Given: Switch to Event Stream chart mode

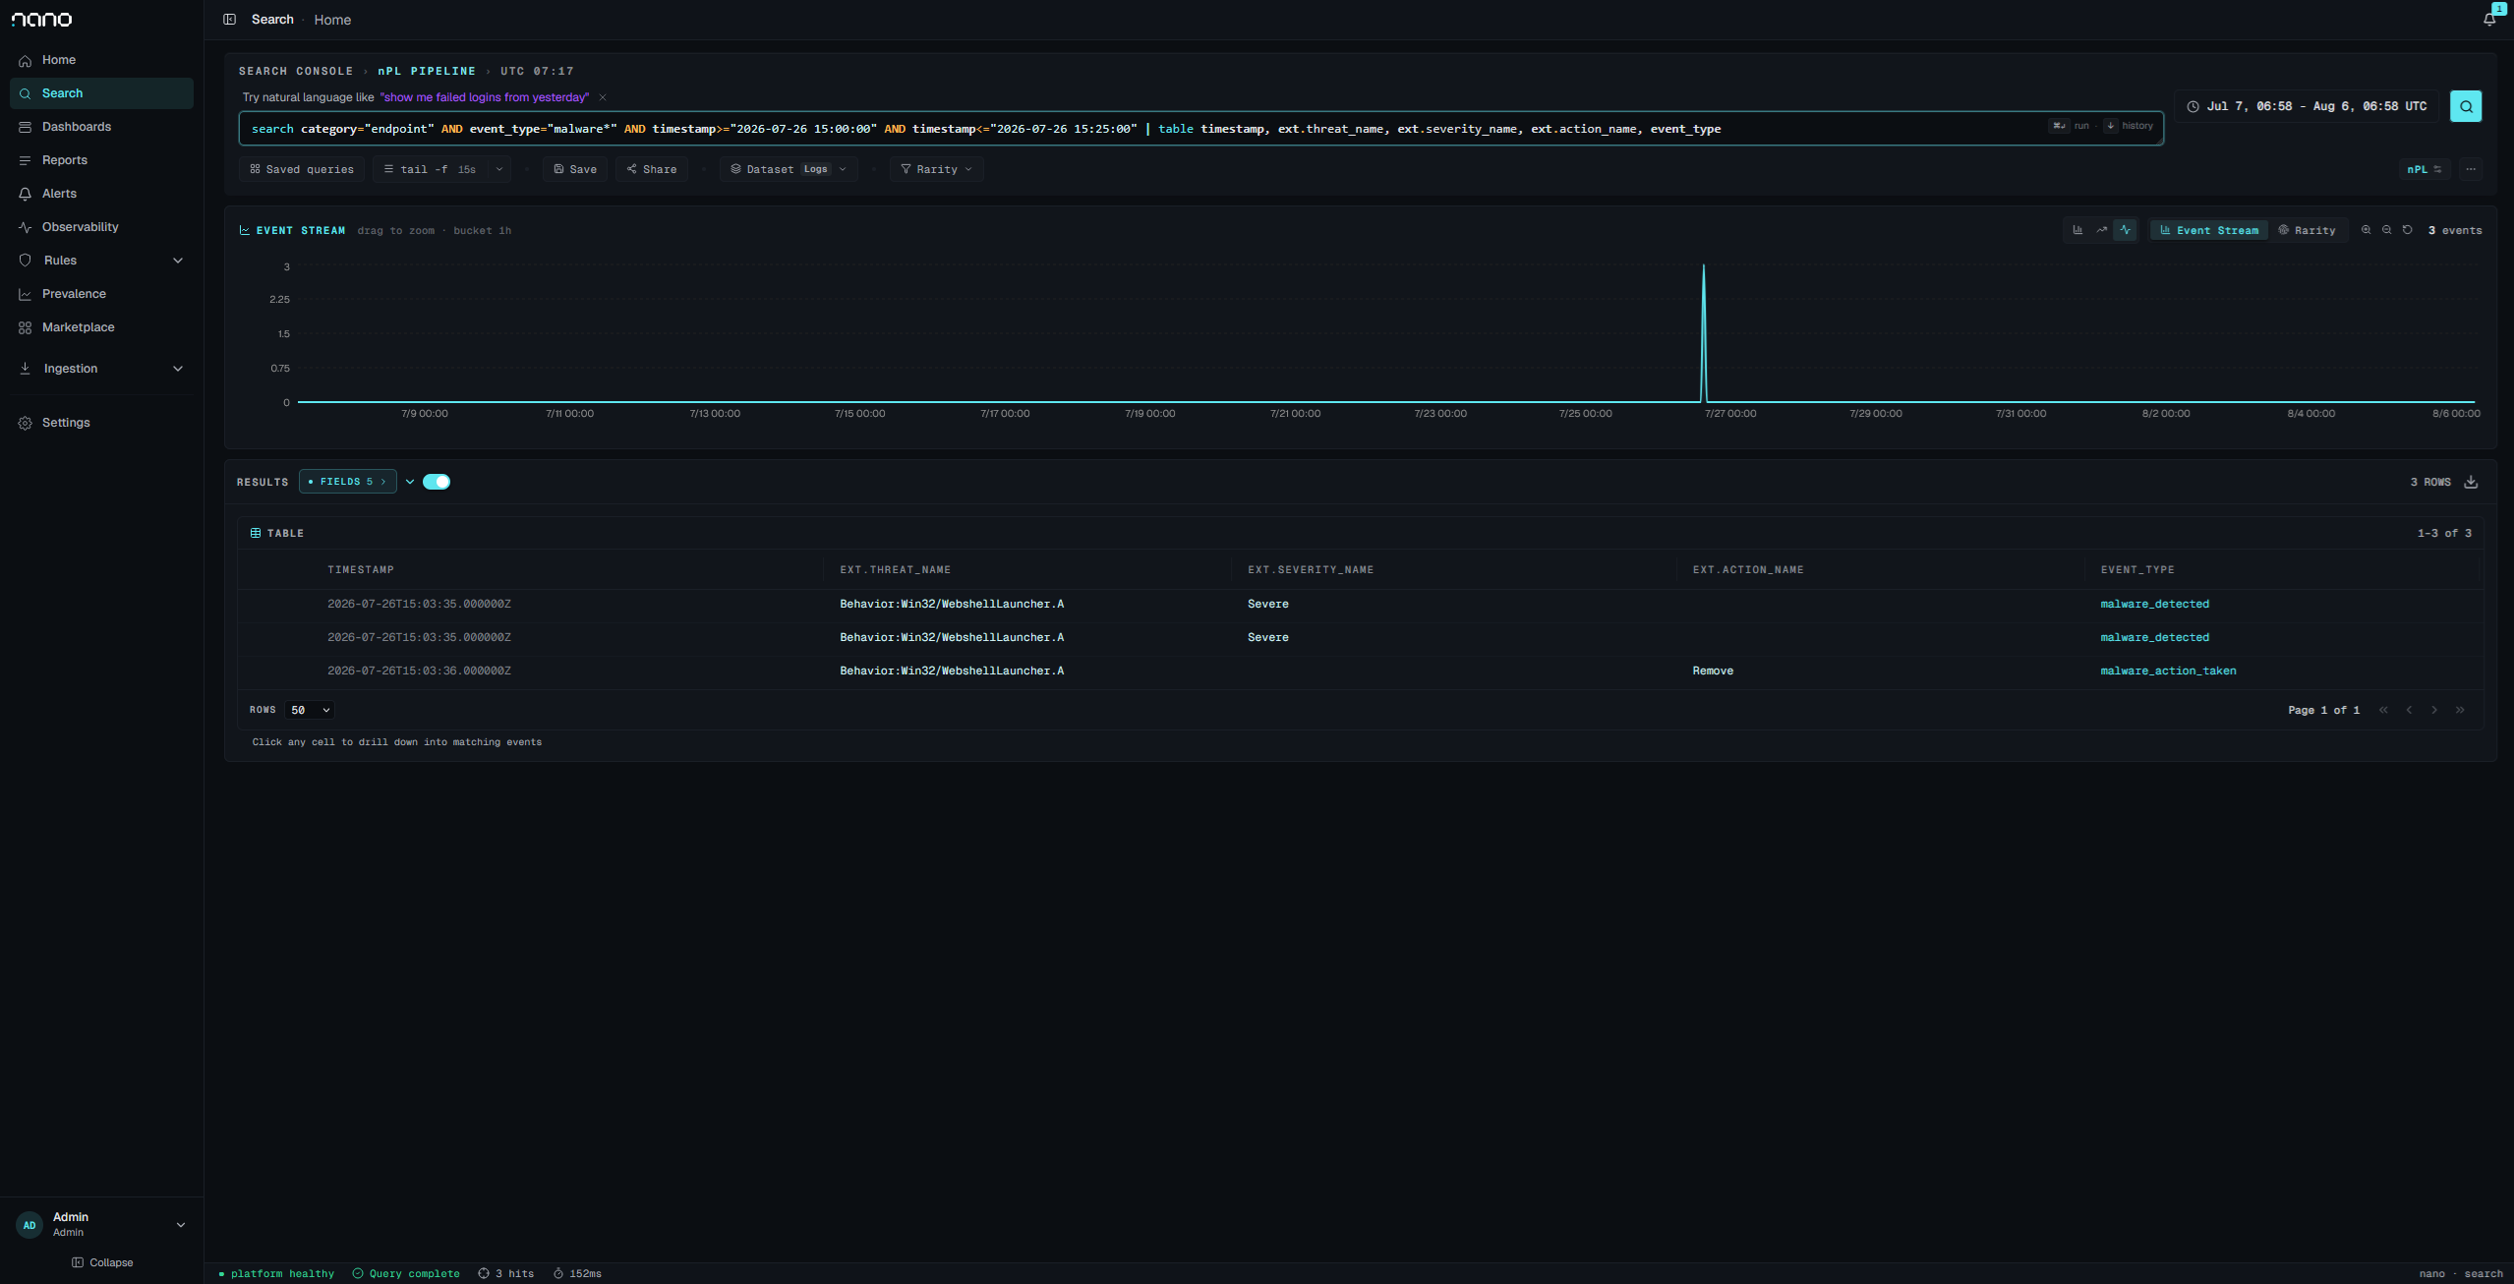Looking at the screenshot, I should [x=2209, y=230].
